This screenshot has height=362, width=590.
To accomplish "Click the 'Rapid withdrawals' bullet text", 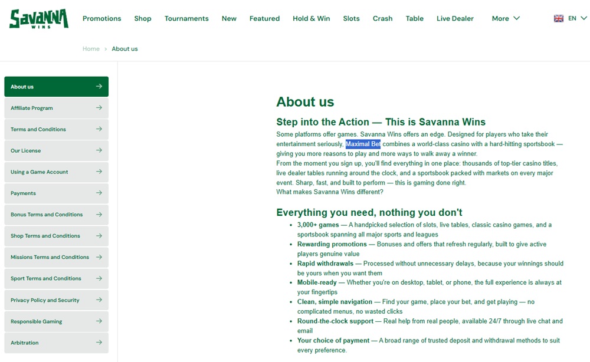I will 325,264.
